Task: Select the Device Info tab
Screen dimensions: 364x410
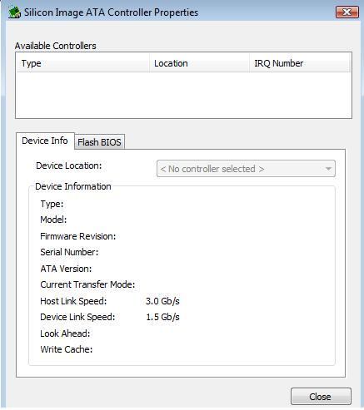Action: pos(45,141)
